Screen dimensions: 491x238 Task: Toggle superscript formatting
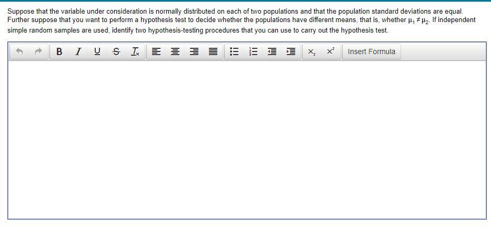point(330,51)
